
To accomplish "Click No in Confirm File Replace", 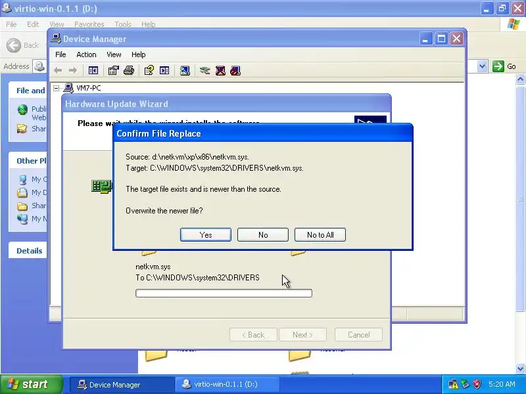I will click(263, 235).
